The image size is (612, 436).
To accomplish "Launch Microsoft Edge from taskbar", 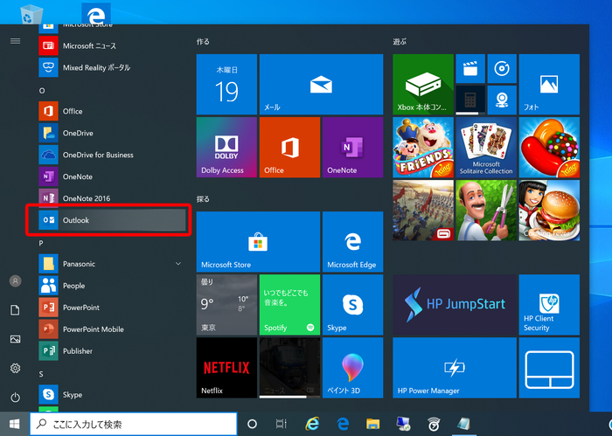I will coord(343,424).
